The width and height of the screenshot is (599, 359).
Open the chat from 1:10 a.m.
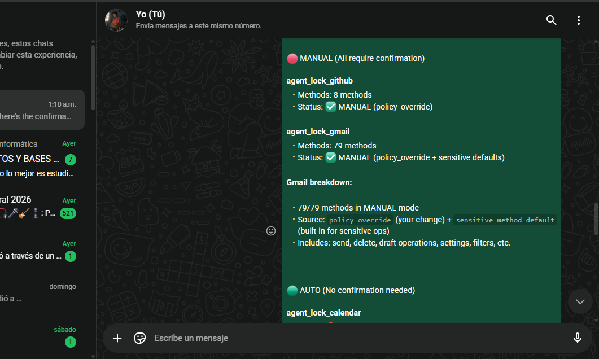pos(42,110)
